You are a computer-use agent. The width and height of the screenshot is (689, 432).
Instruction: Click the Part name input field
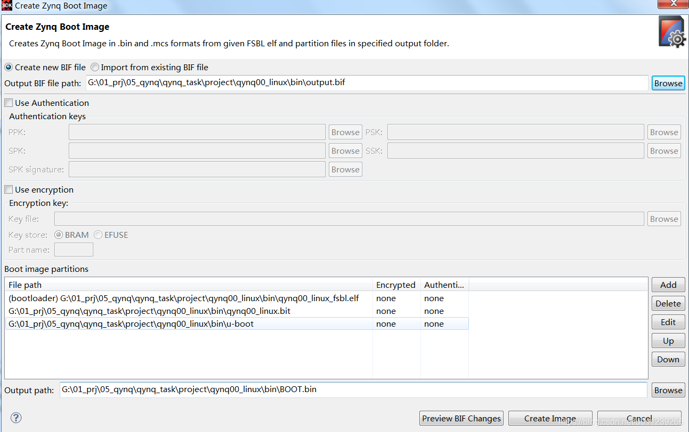74,250
